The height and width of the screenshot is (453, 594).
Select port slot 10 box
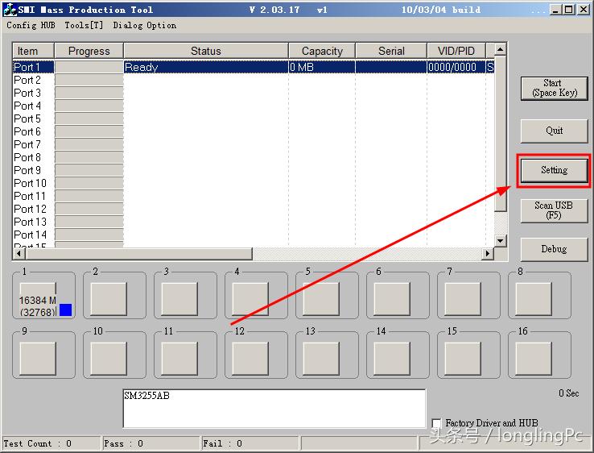point(109,359)
